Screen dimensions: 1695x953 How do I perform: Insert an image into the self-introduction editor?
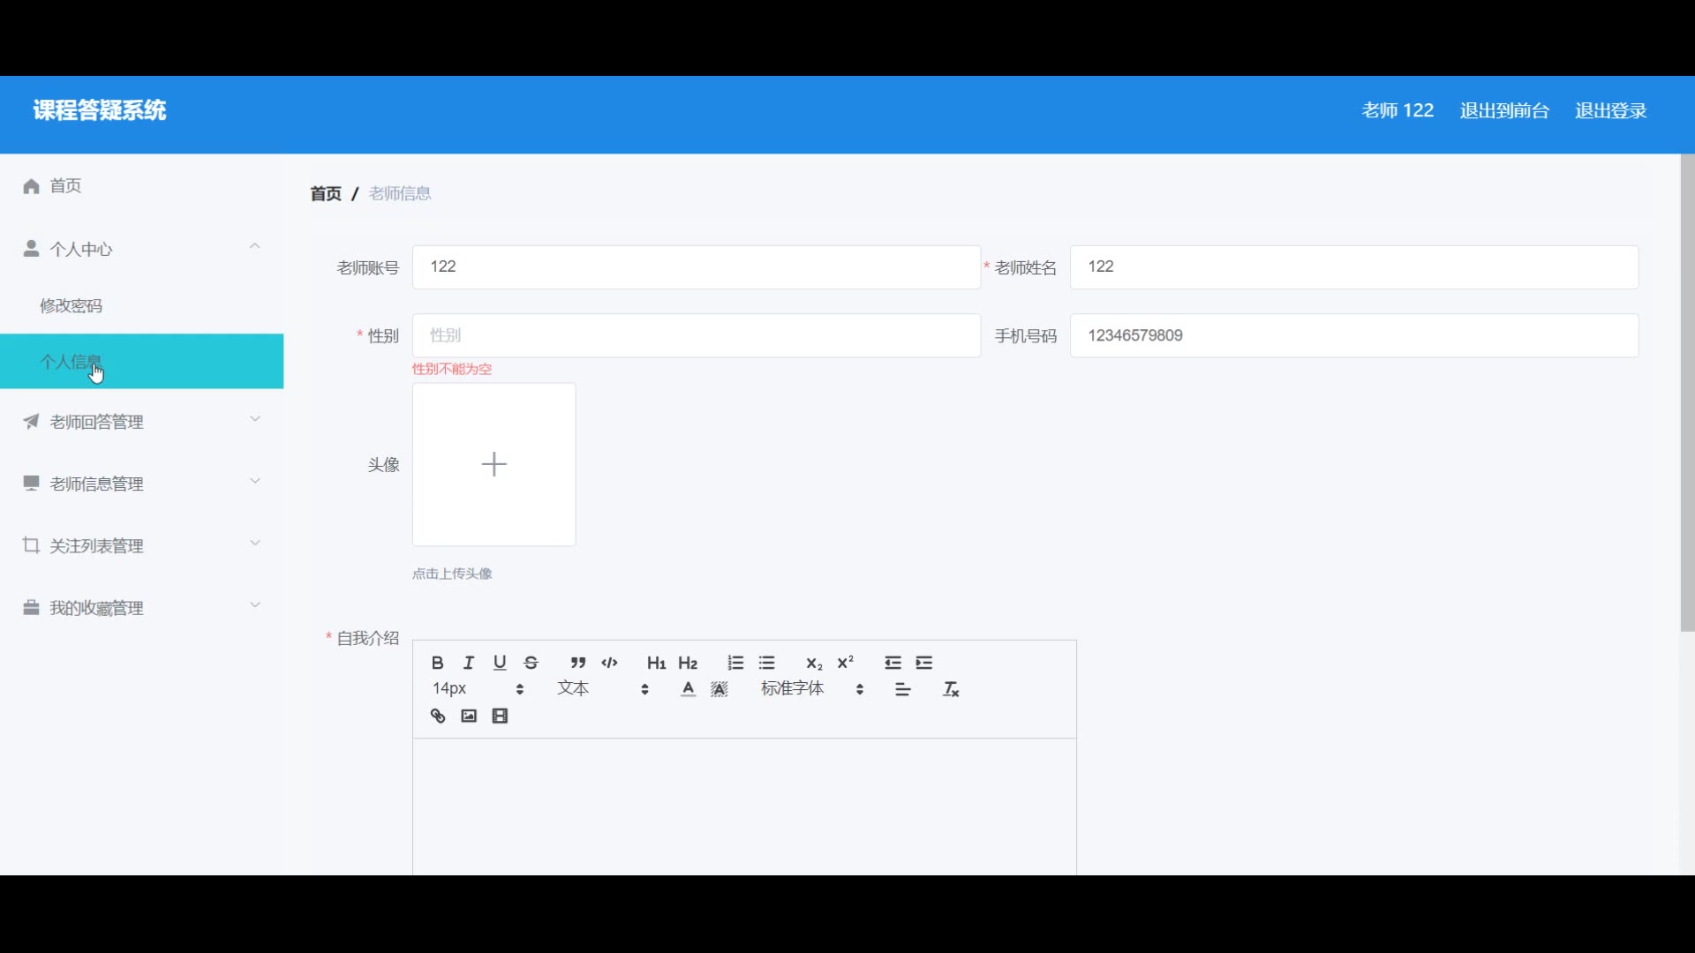[469, 716]
